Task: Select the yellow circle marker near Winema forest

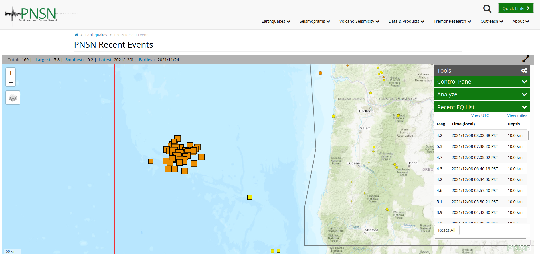Action: (387, 210)
